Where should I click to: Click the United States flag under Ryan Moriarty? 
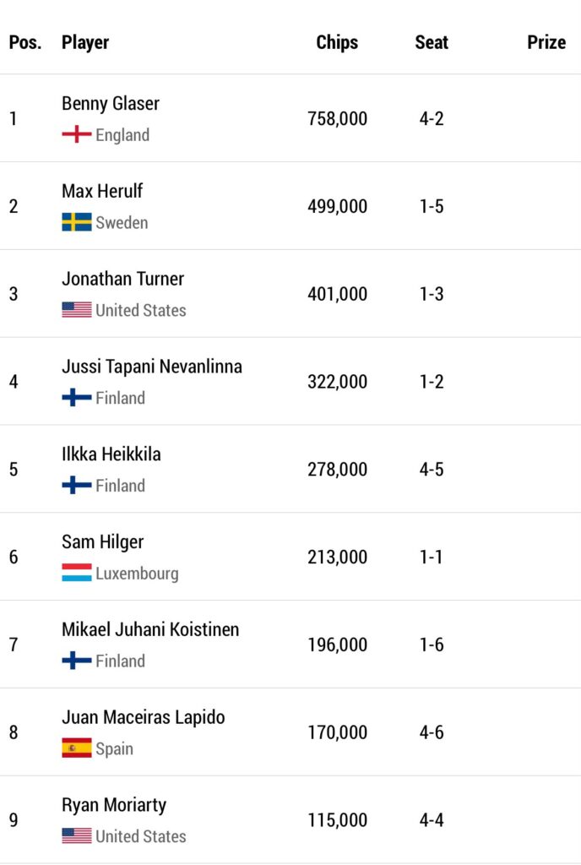click(x=77, y=836)
